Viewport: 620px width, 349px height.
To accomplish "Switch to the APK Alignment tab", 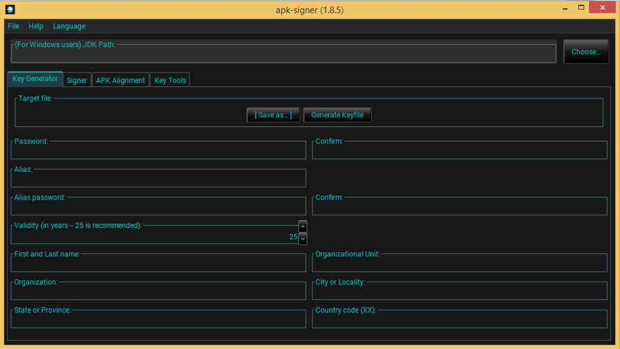I will click(120, 80).
